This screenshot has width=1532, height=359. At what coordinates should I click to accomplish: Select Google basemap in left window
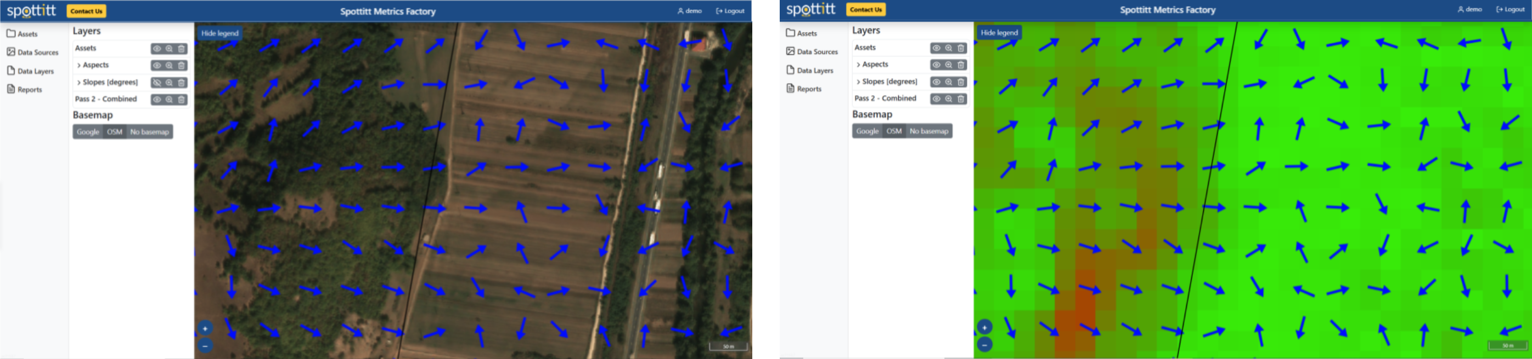click(x=88, y=132)
